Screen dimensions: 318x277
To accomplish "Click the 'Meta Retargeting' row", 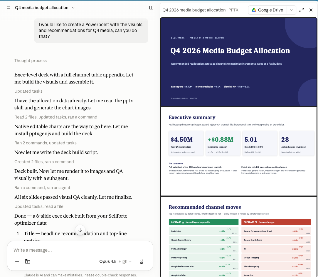I will pos(276,266).
